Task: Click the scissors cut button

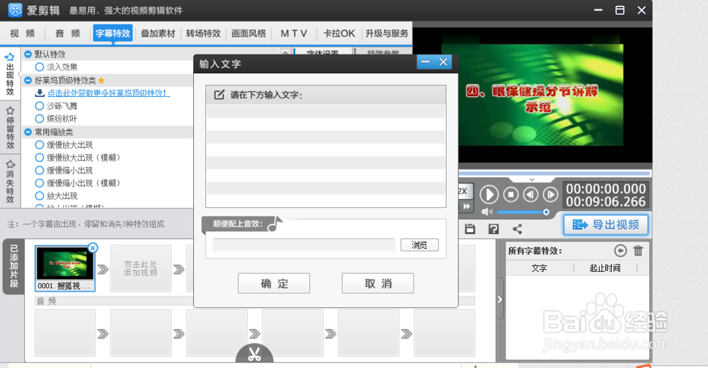Action: [x=255, y=354]
